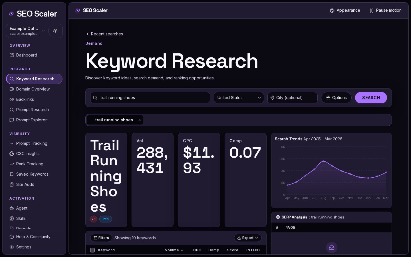411x257 pixels.
Task: Click the CPC column header
Action: [197, 250]
